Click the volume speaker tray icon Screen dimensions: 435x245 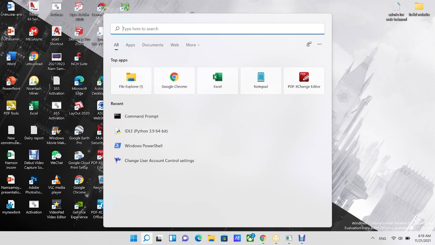[x=400, y=238]
